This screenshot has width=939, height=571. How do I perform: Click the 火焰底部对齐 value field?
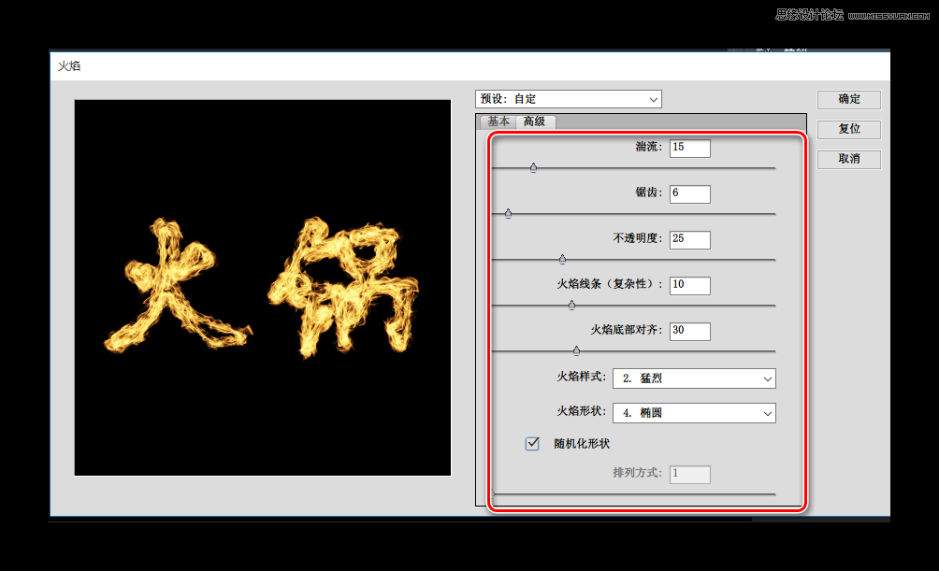690,331
